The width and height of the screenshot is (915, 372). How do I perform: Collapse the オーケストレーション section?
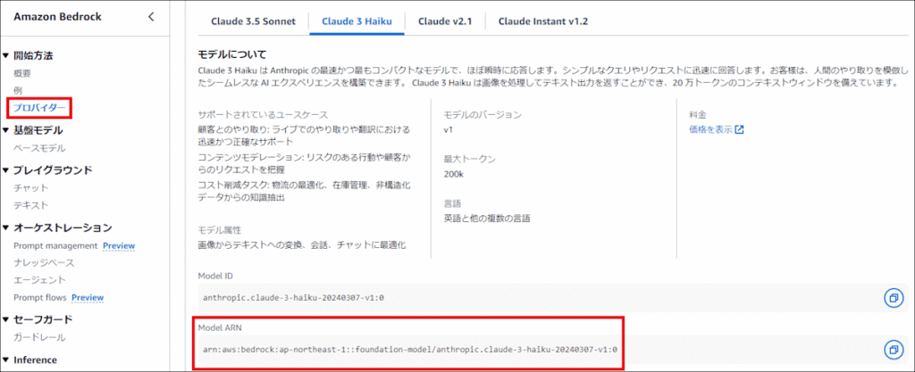click(x=6, y=227)
